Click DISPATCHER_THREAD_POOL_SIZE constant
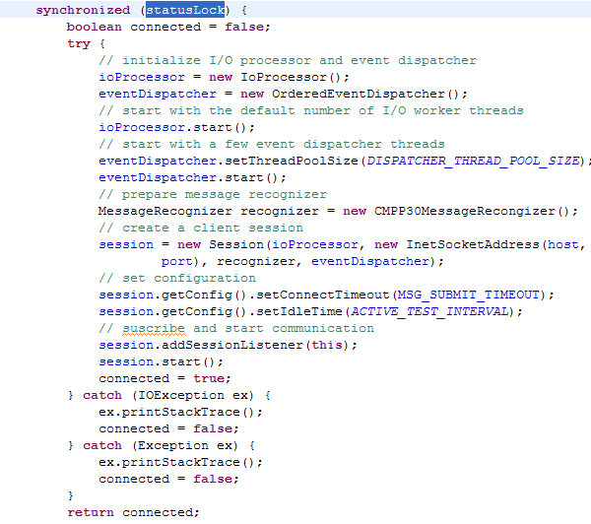 point(473,161)
